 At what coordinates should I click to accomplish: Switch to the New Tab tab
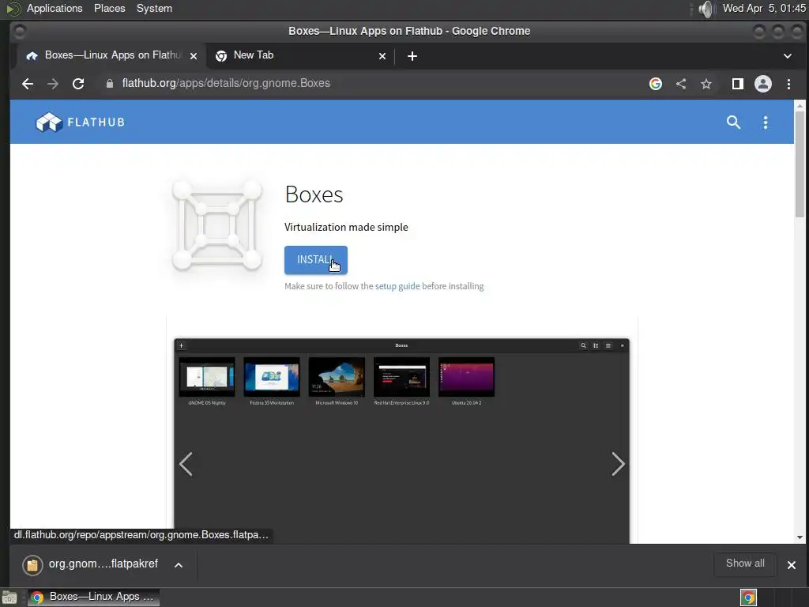(300, 56)
